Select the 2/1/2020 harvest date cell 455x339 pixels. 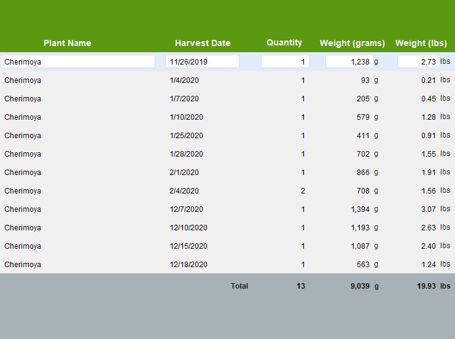point(184,173)
